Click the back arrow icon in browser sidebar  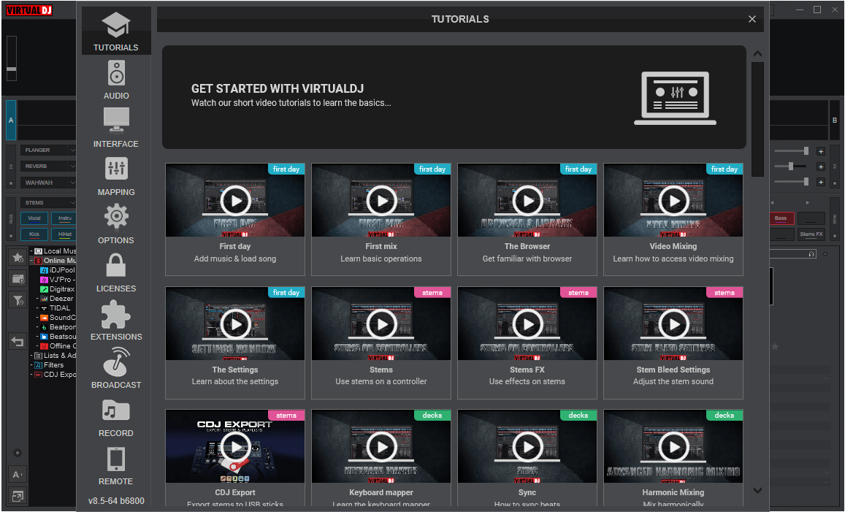tap(18, 341)
